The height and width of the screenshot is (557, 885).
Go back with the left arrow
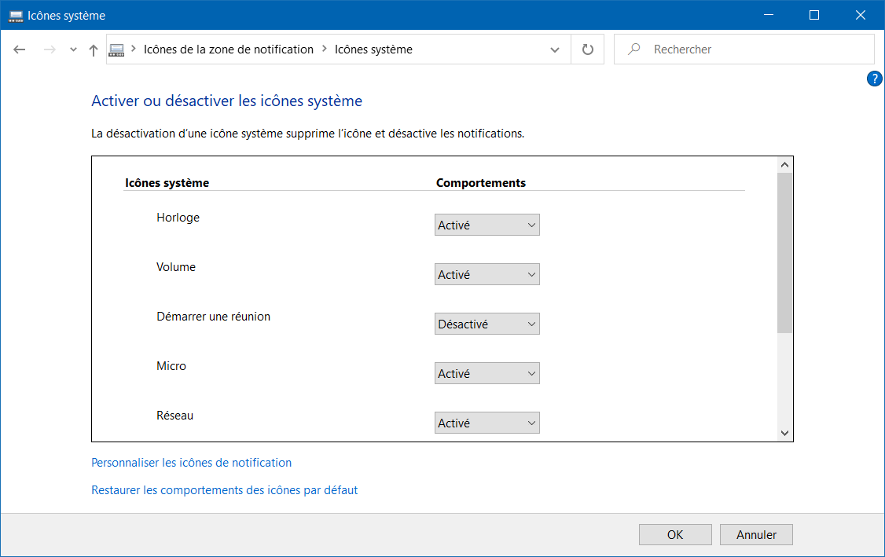click(x=19, y=49)
